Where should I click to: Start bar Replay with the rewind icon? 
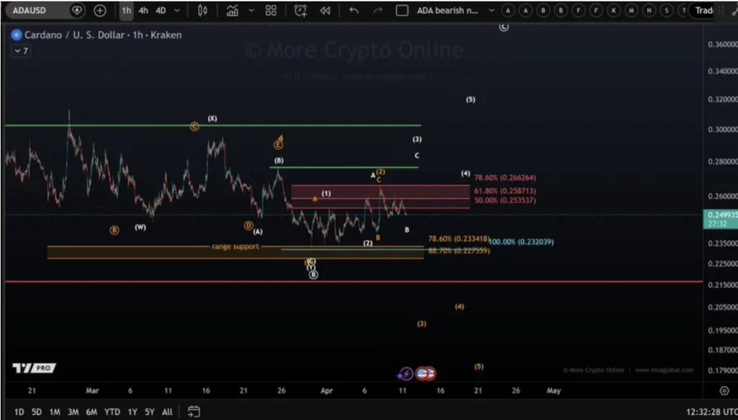coord(325,11)
